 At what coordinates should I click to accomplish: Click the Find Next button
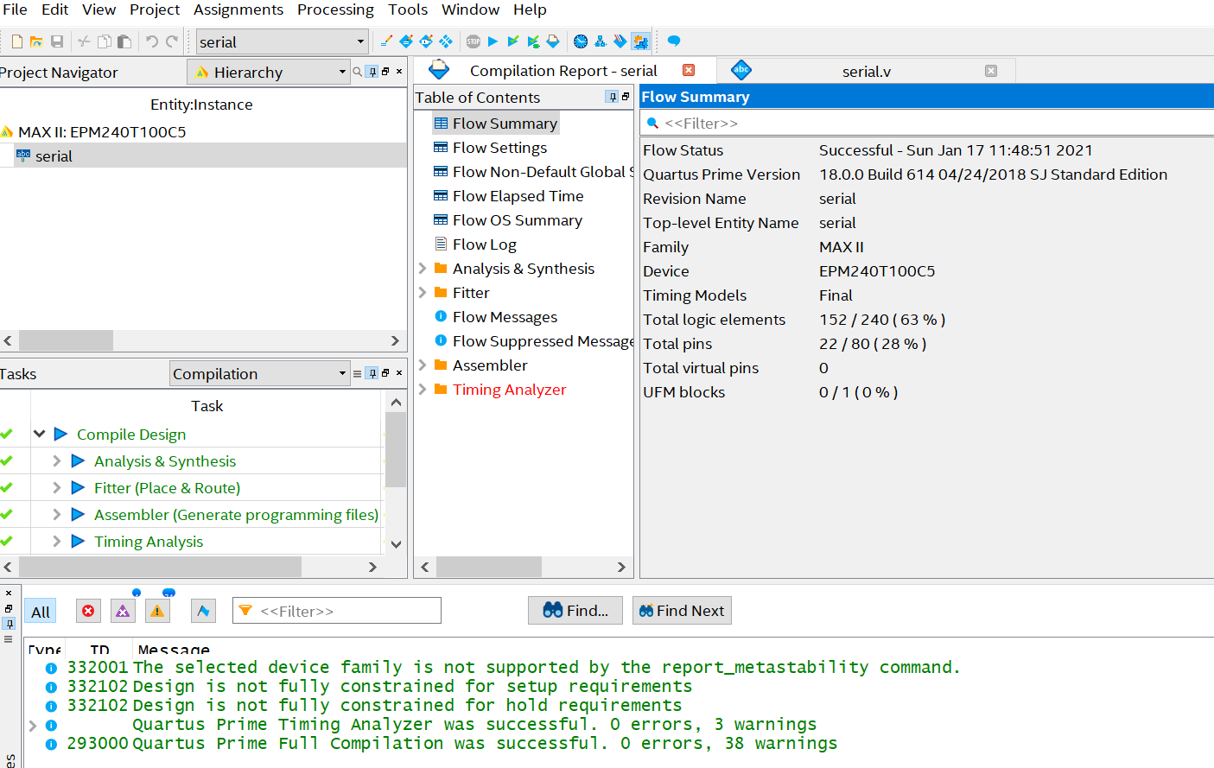click(682, 611)
